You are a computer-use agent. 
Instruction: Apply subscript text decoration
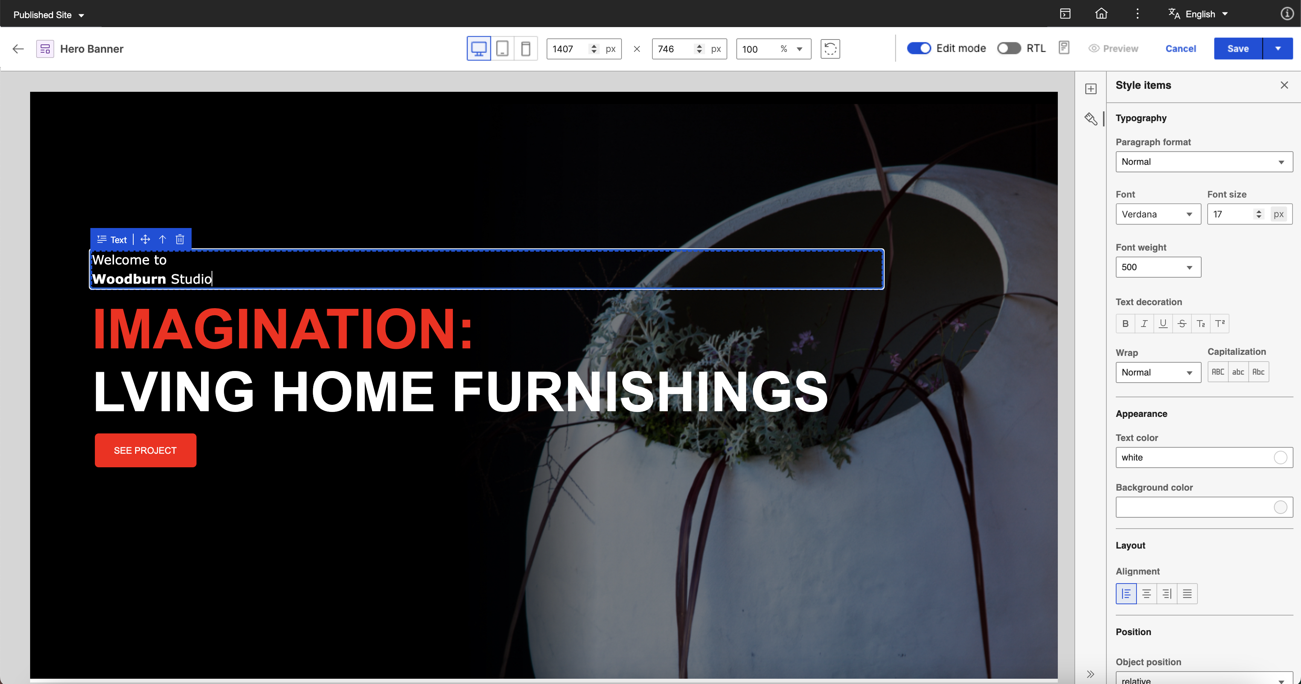pyautogui.click(x=1200, y=324)
